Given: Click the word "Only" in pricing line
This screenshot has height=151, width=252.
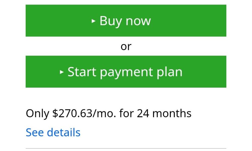Looking at the screenshot, I should coord(37,114).
